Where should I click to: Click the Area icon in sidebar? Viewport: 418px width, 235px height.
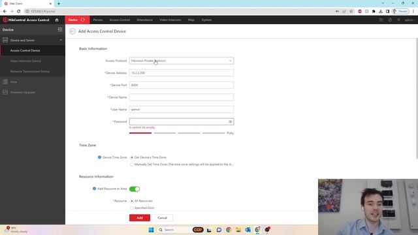point(5,82)
